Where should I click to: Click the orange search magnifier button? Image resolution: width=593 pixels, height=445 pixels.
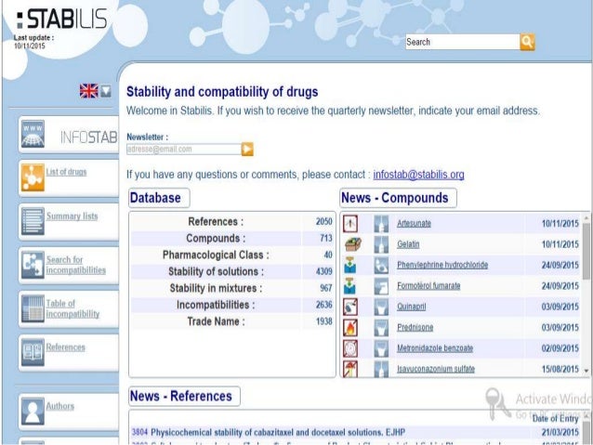[x=527, y=42]
